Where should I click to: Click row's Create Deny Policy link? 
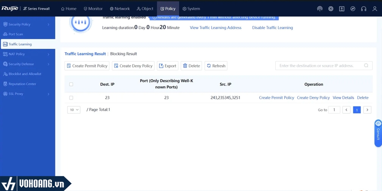(313, 98)
